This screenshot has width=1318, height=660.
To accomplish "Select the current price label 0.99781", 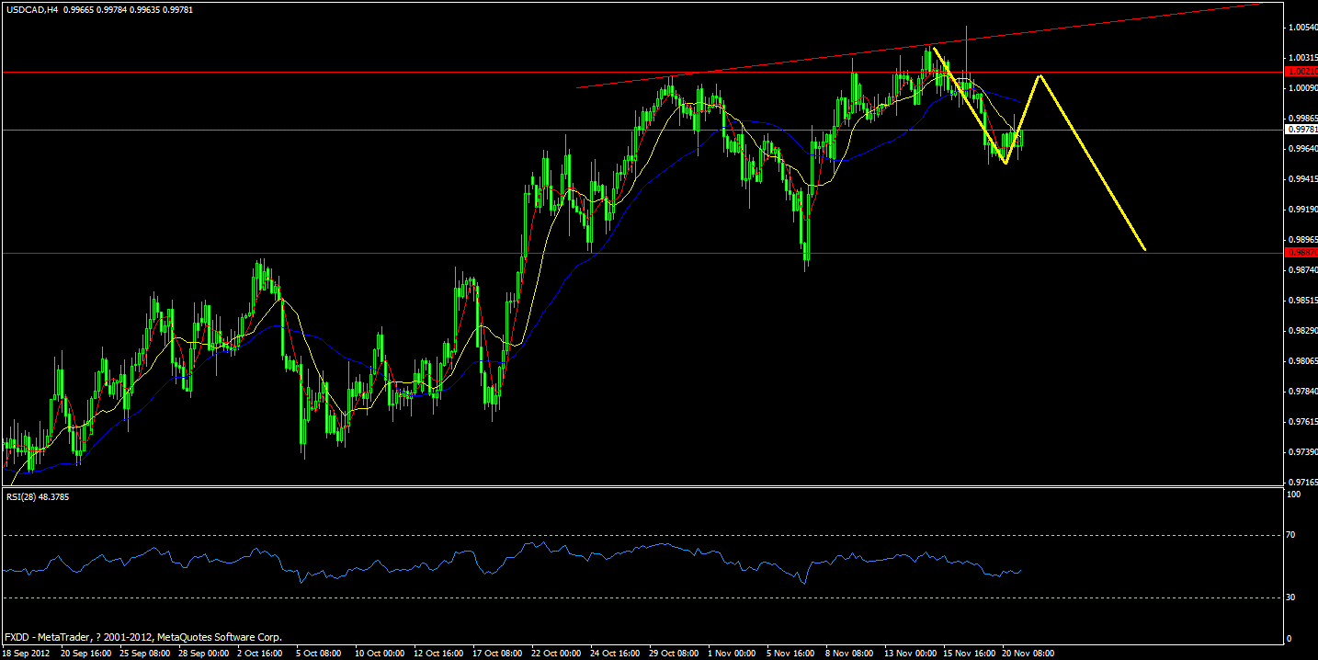I will tap(1301, 131).
